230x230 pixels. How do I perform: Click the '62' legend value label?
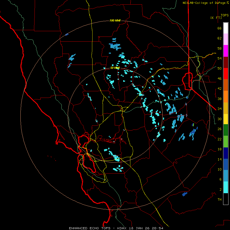click(x=220, y=38)
